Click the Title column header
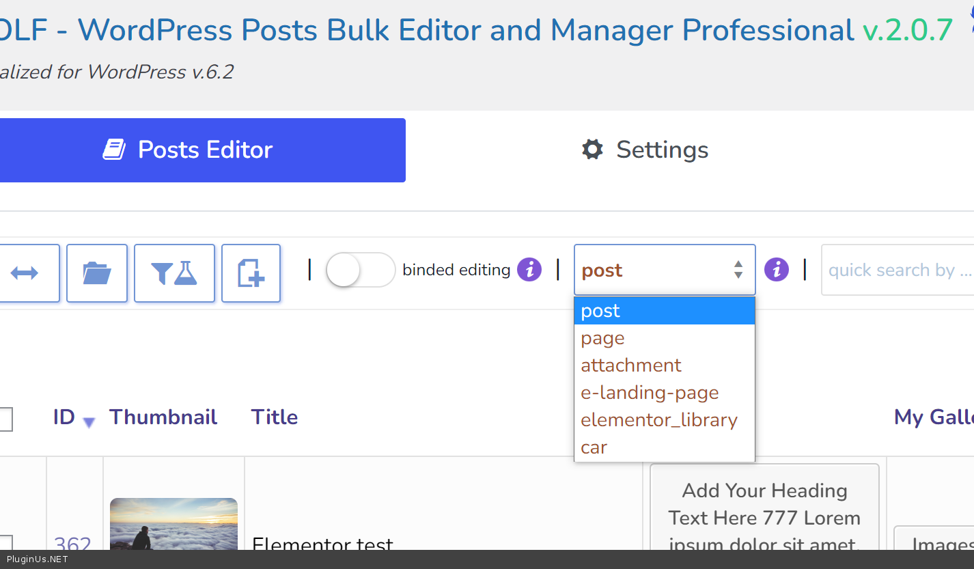The image size is (974, 569). 274,417
